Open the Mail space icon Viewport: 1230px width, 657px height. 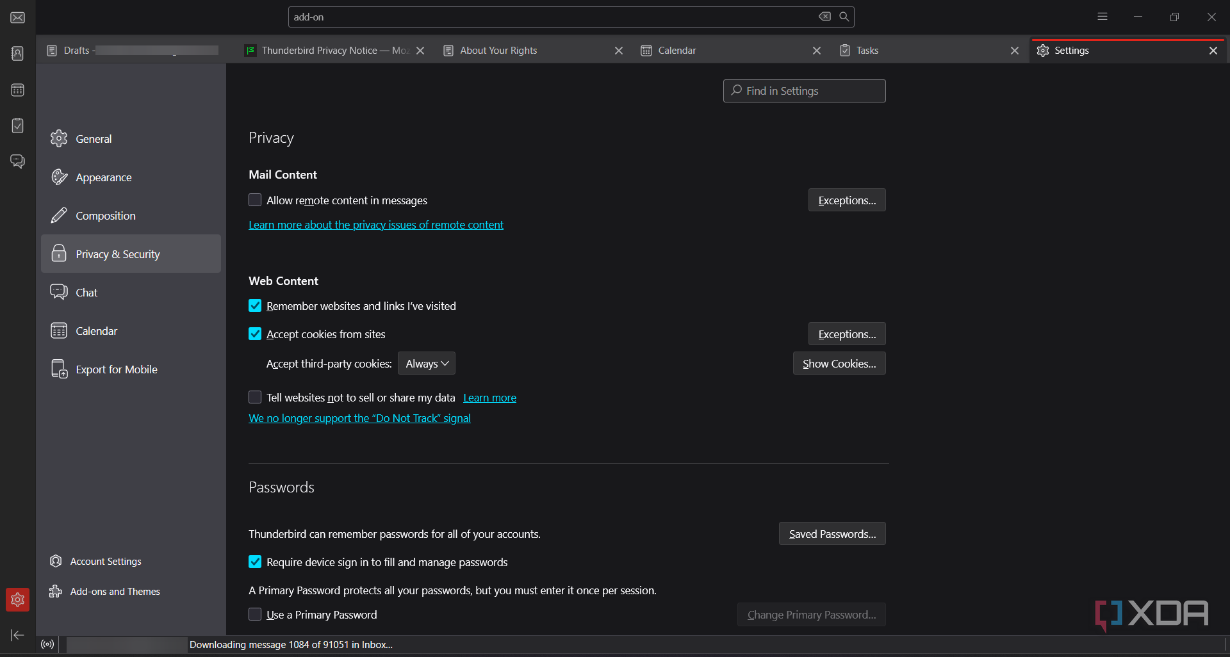[18, 17]
